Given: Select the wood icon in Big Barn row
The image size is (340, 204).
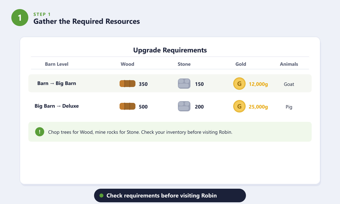Looking at the screenshot, I should 127,84.
